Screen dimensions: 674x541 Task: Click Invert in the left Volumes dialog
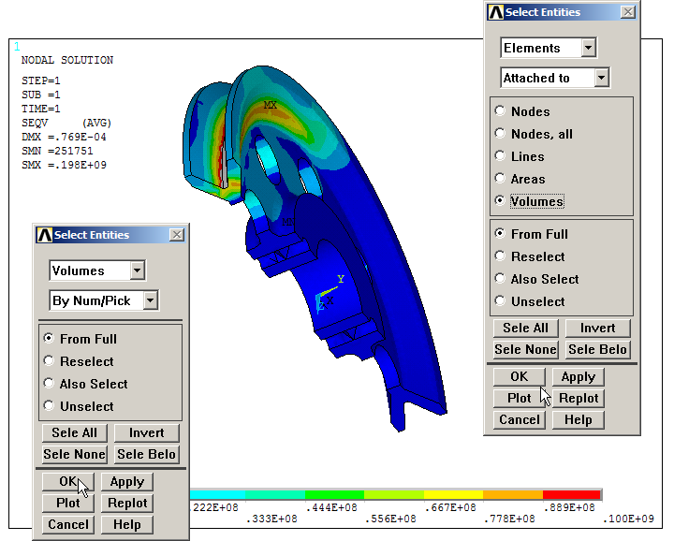point(147,432)
